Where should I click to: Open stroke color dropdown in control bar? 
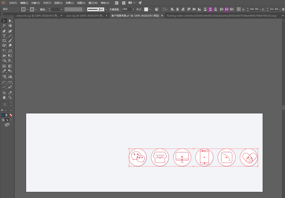click(x=36, y=9)
